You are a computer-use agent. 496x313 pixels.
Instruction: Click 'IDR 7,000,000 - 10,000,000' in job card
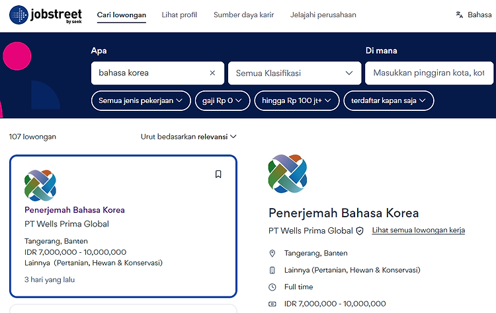pos(75,252)
